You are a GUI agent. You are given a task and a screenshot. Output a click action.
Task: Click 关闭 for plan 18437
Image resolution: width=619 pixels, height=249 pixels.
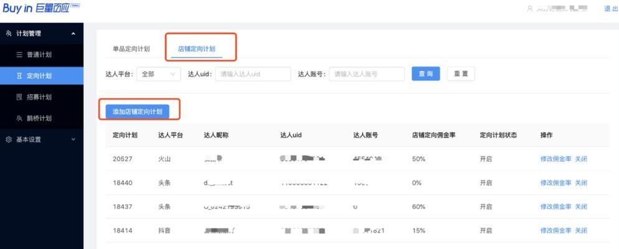(x=581, y=207)
